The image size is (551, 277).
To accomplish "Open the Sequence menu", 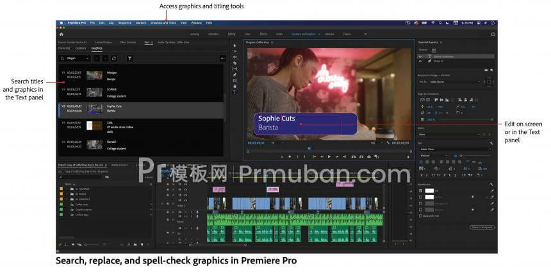I will [125, 23].
